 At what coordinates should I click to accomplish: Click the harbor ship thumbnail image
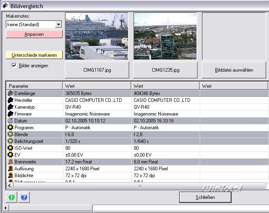point(97,36)
